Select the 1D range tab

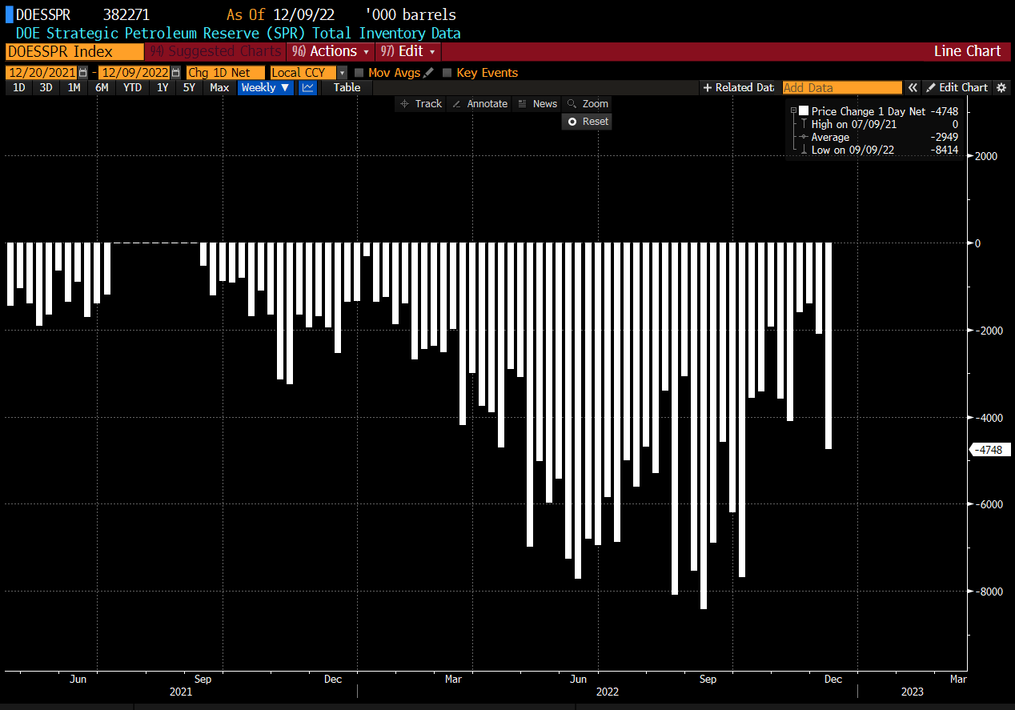pyautogui.click(x=19, y=87)
